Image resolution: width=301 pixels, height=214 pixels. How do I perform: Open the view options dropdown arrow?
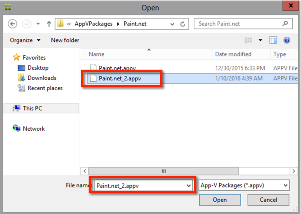tap(260, 40)
